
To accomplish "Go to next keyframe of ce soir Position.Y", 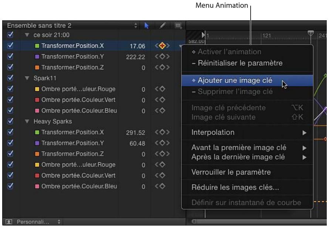I will [168, 56].
